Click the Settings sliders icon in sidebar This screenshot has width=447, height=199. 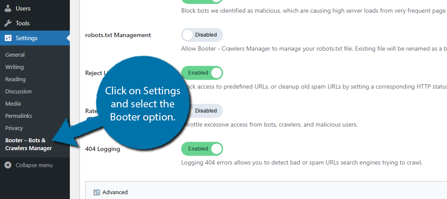coord(8,38)
